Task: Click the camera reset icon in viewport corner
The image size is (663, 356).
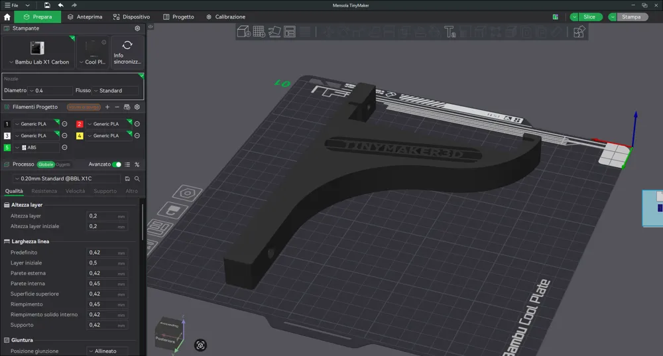Action: point(200,345)
